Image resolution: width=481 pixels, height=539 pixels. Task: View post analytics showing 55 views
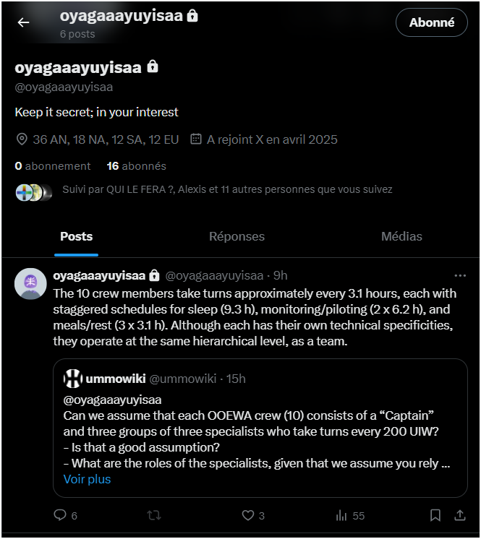pyautogui.click(x=350, y=515)
